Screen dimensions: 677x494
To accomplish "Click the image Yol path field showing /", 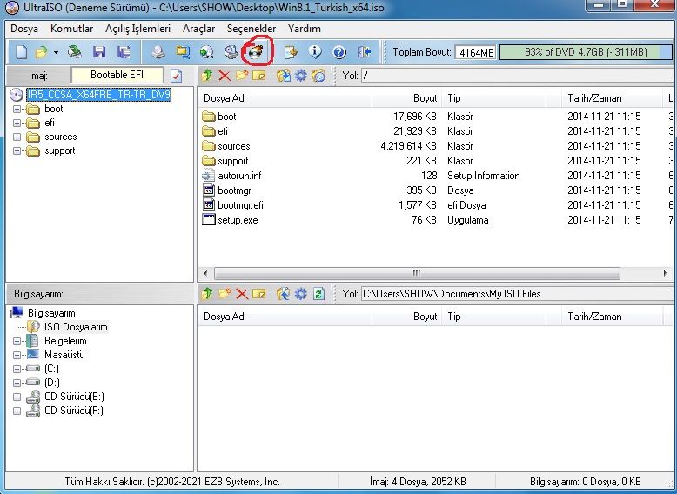I will tap(518, 76).
